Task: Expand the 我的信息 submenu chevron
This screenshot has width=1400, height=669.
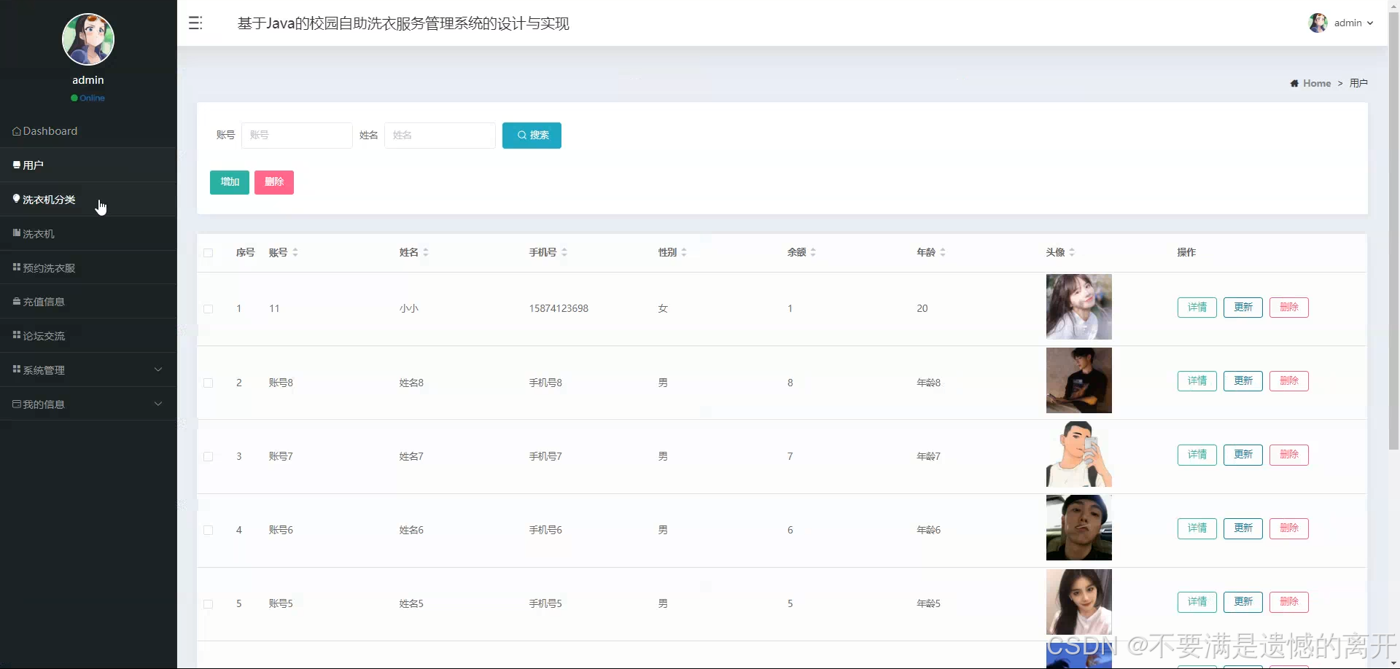Action: click(x=158, y=404)
